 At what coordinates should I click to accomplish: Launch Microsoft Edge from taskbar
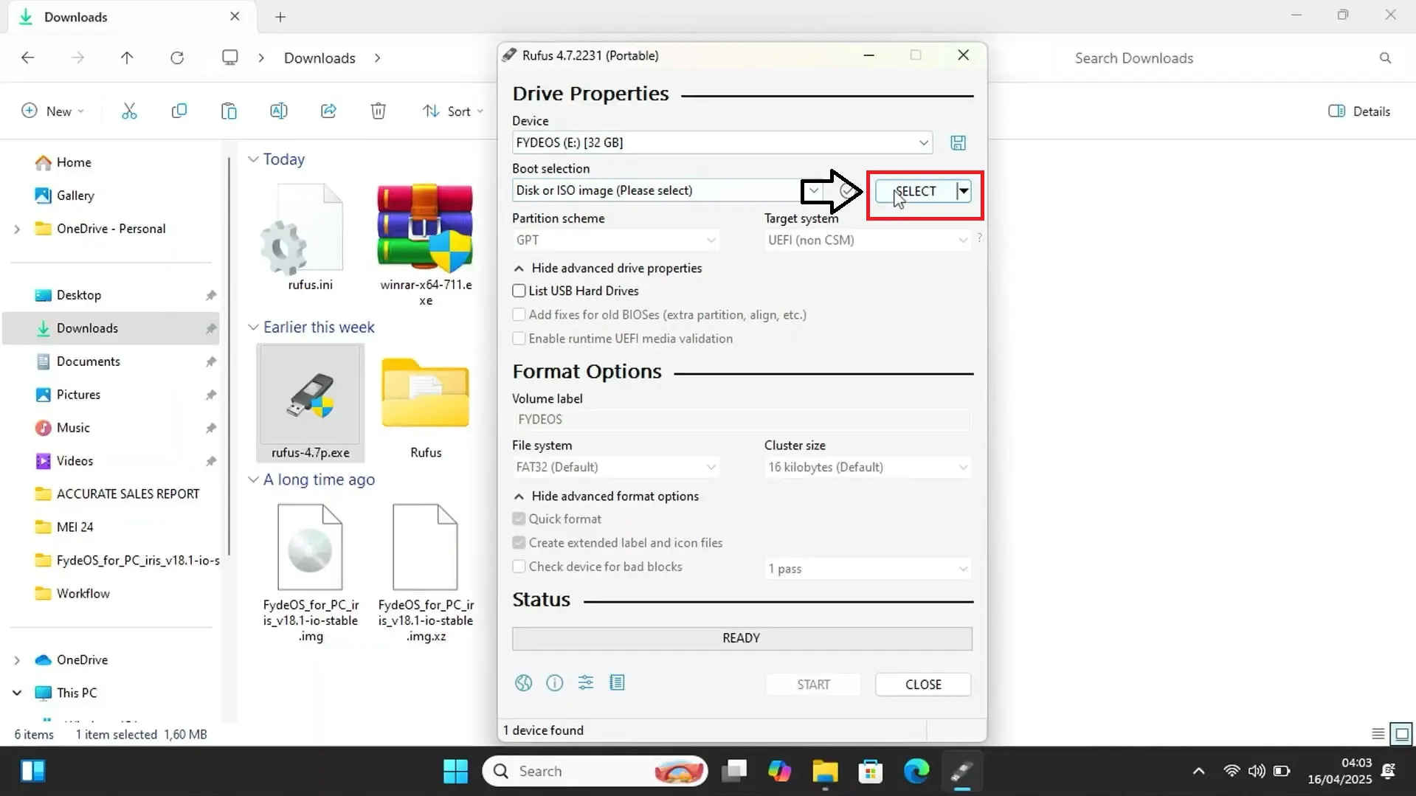(x=916, y=771)
